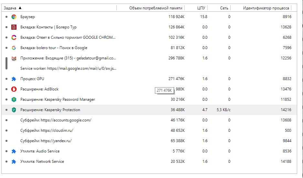Click the Google icon beside bolero tour

click(14, 48)
